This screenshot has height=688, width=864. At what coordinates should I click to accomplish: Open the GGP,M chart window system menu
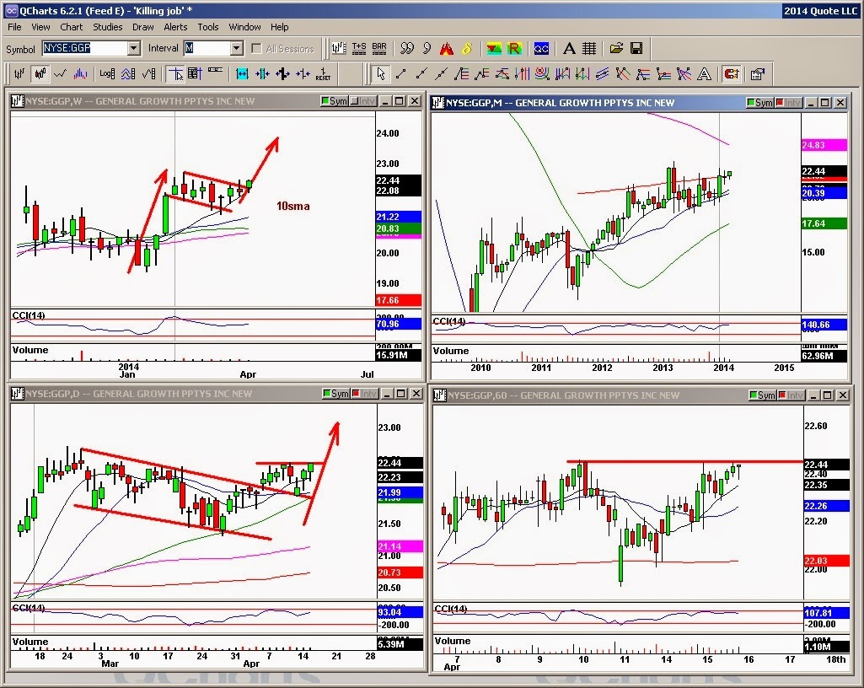pyautogui.click(x=438, y=103)
